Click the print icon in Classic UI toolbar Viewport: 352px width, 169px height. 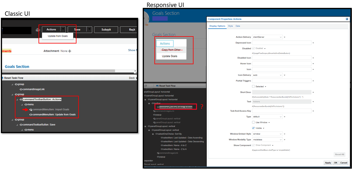click(38, 30)
